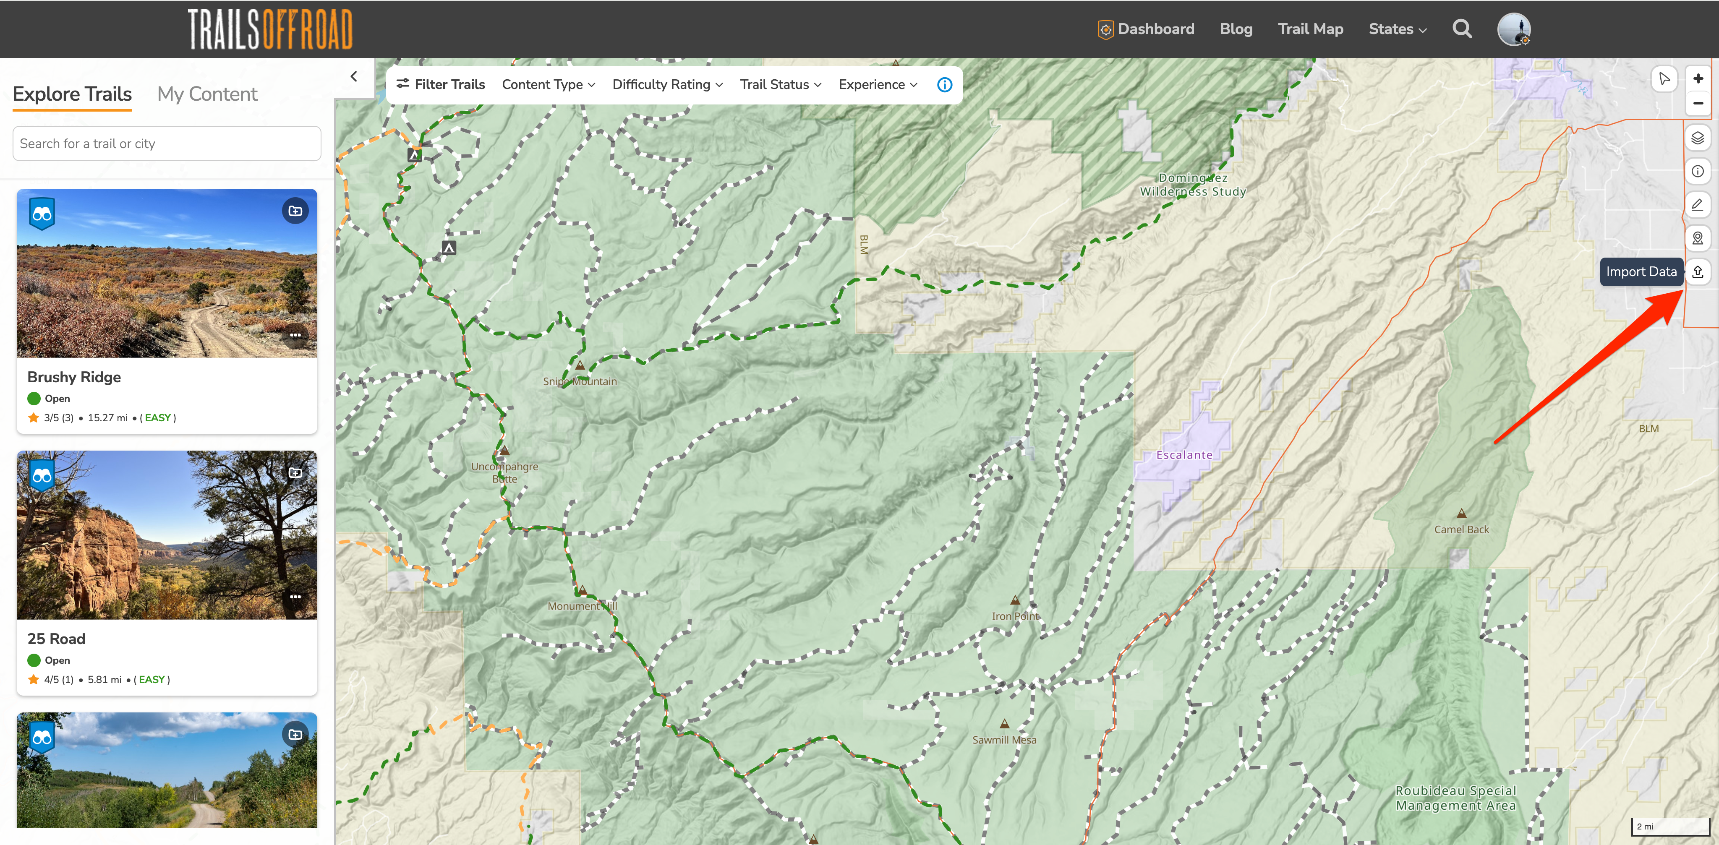Open the Trail Map page
The height and width of the screenshot is (845, 1719).
tap(1310, 29)
